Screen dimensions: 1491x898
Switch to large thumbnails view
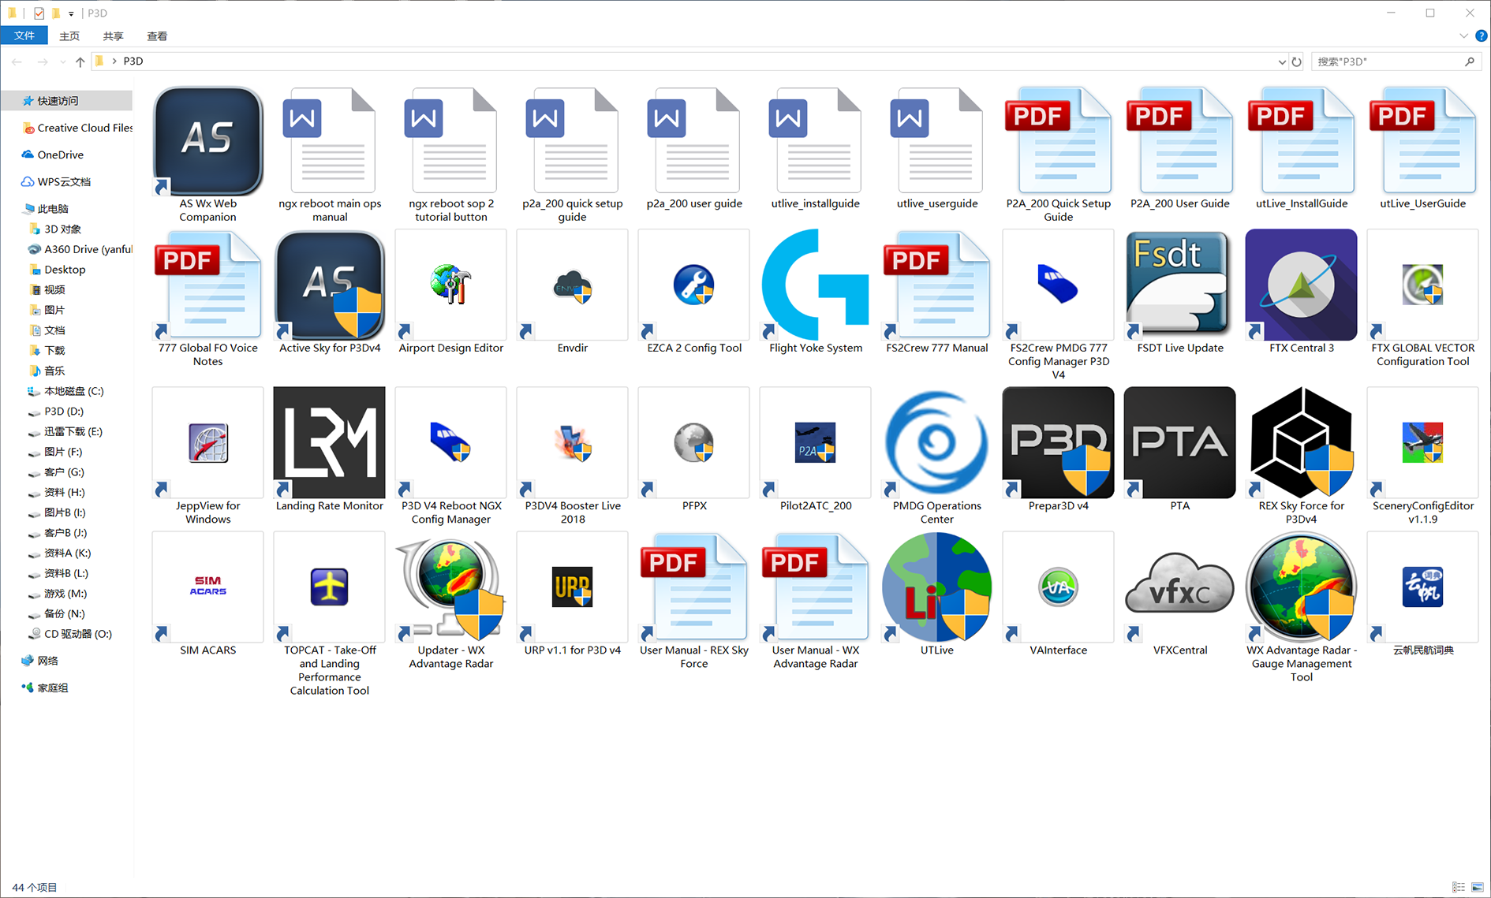click(1478, 887)
